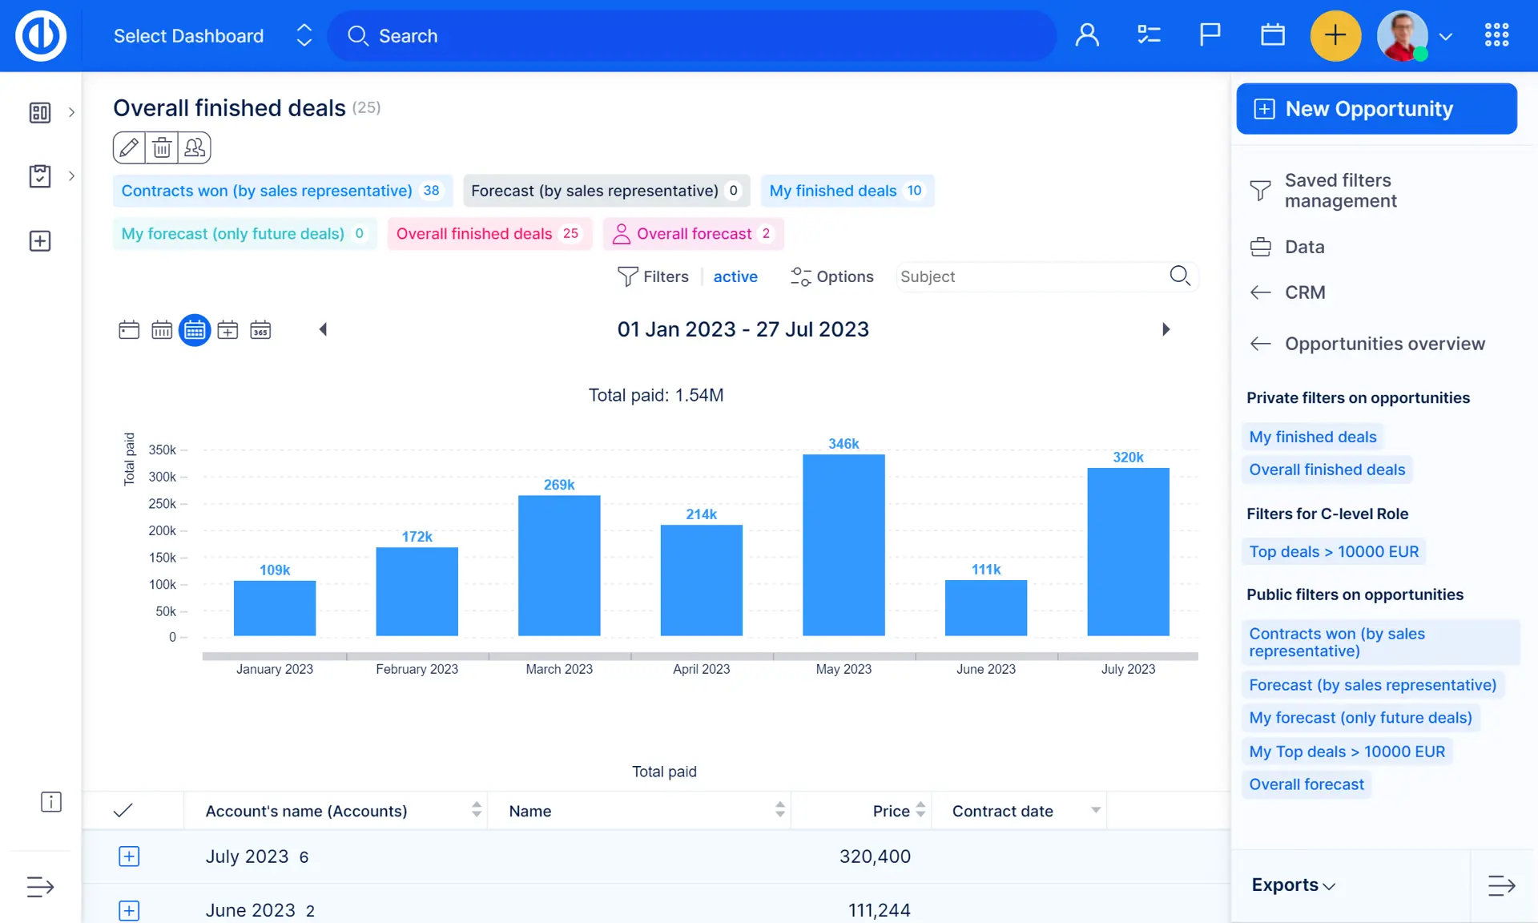Open the calendar icon in header

tap(1272, 35)
